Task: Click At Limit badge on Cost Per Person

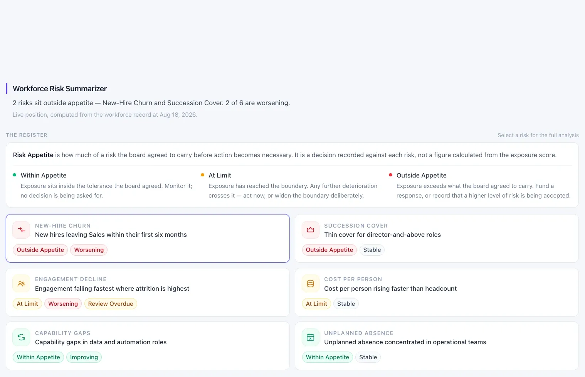Action: 316,304
